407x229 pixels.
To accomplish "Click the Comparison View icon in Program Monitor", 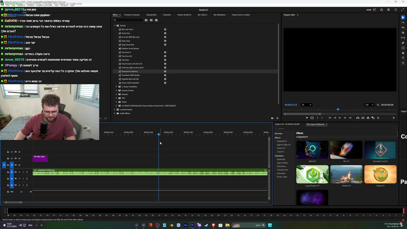I will 373,118.
